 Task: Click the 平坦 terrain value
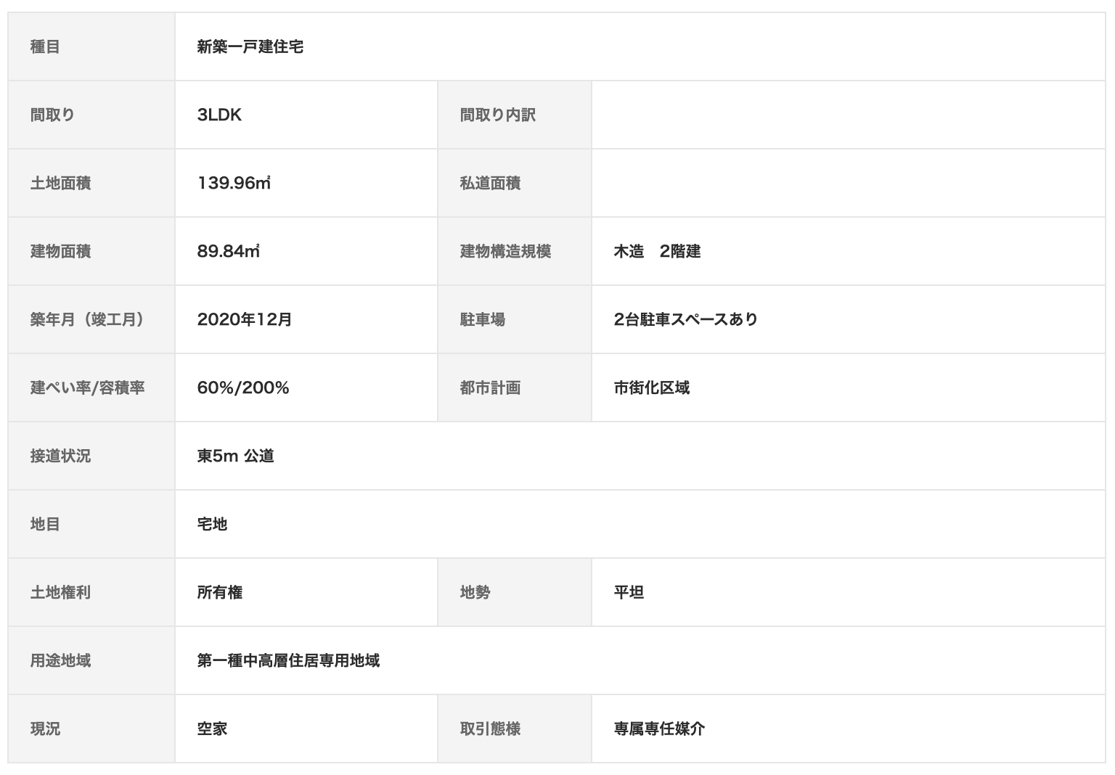629,593
